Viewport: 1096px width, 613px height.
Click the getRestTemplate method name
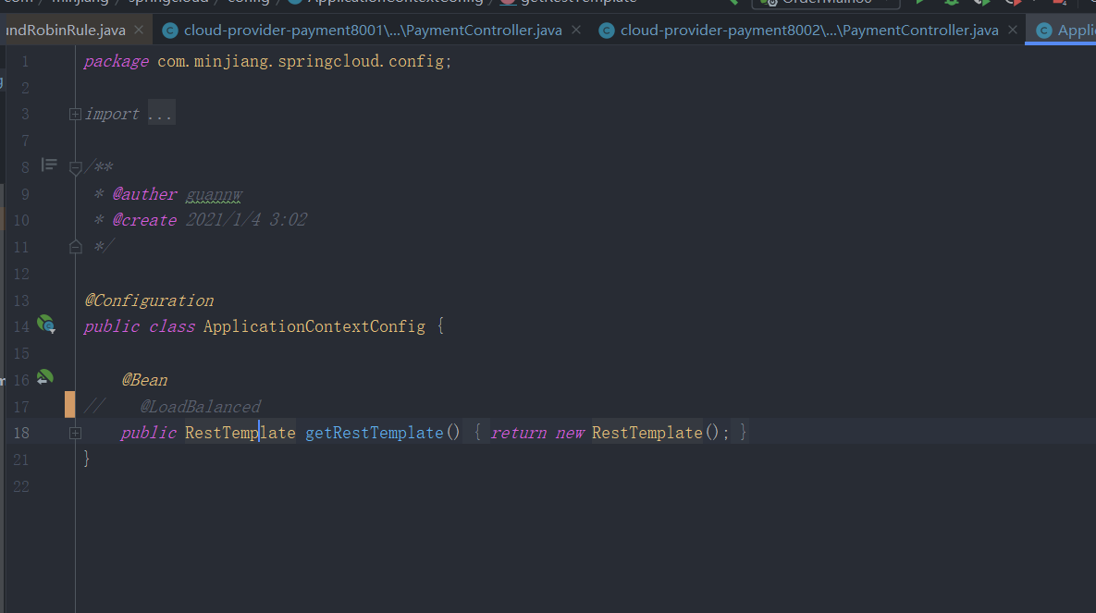[x=375, y=433]
